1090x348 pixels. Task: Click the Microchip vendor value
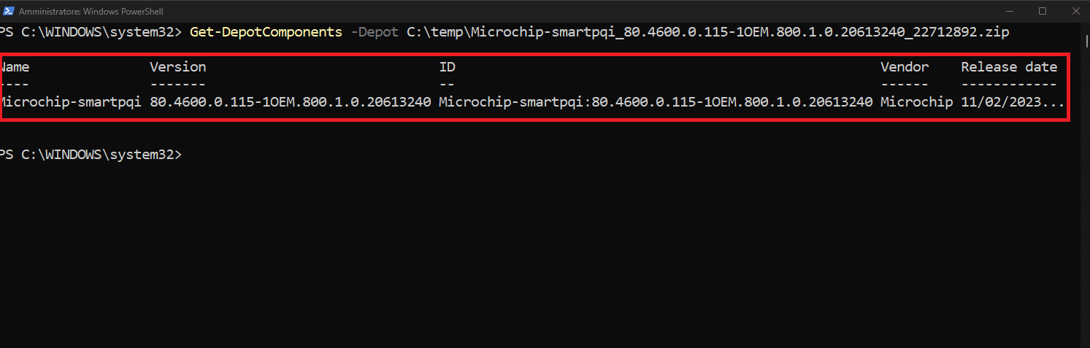(916, 102)
